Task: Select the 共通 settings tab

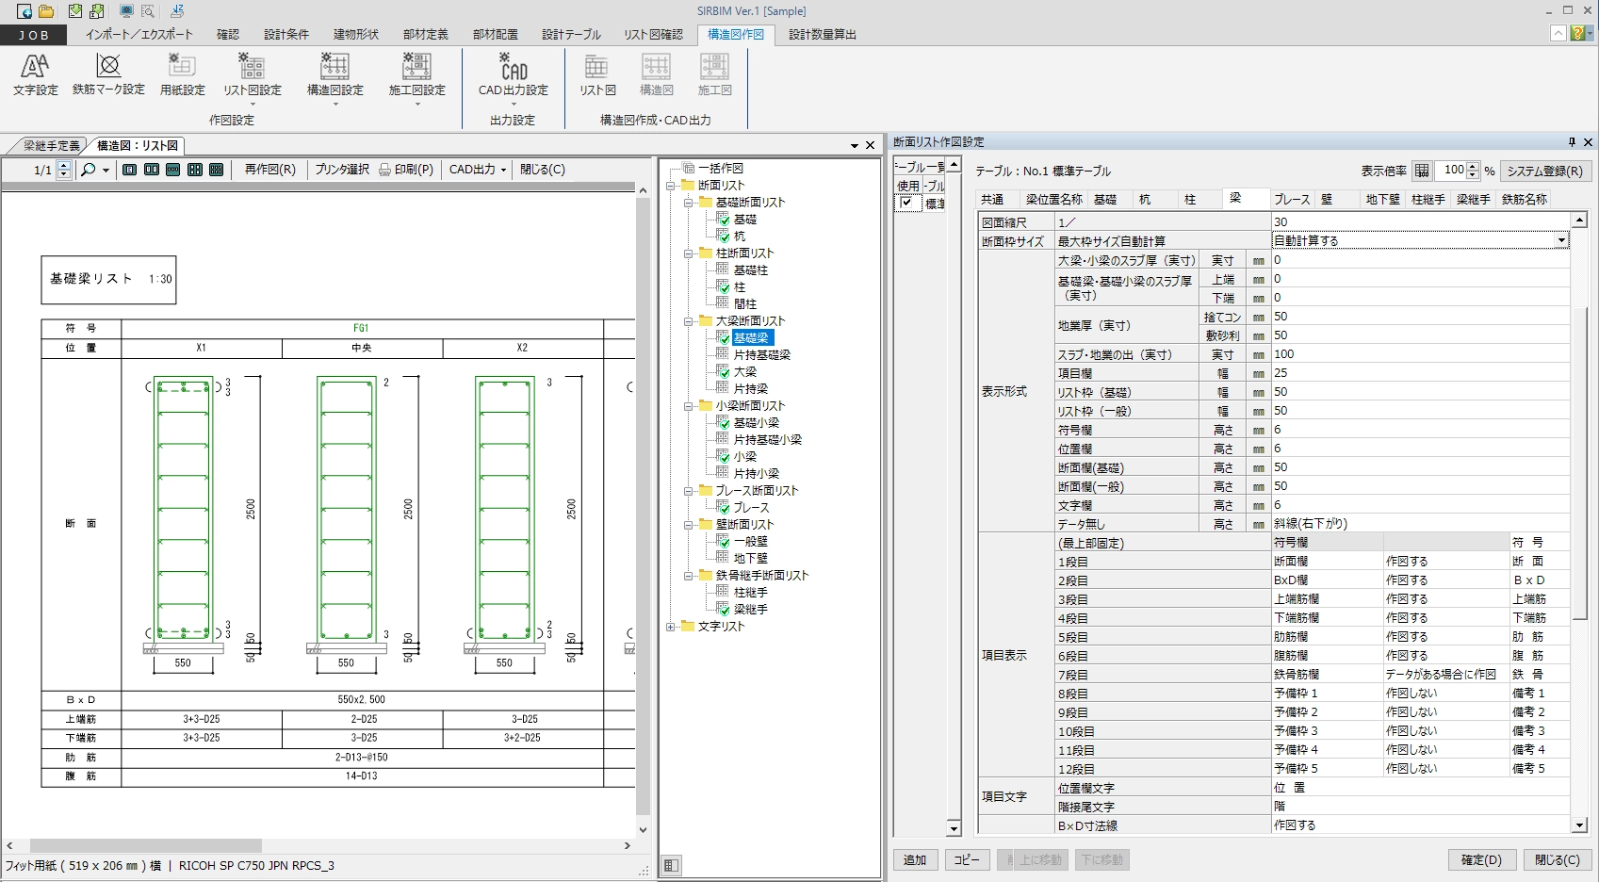Action: click(x=992, y=199)
